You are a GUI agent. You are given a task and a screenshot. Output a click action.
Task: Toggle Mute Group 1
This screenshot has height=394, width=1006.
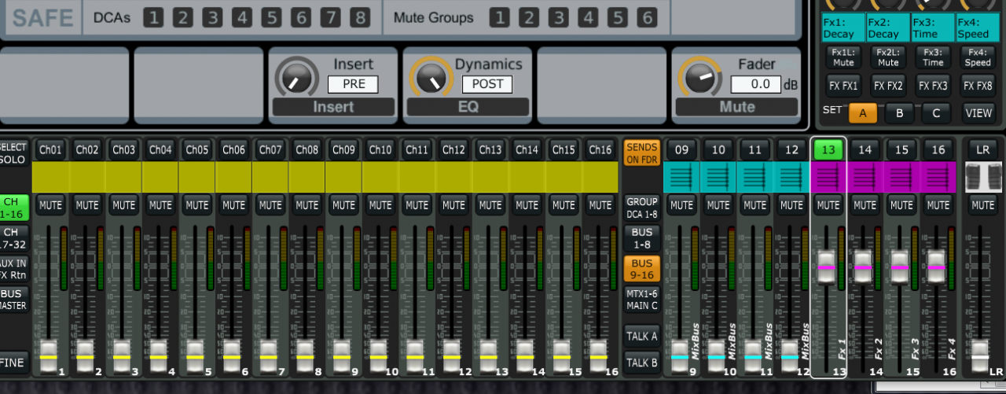pos(498,17)
